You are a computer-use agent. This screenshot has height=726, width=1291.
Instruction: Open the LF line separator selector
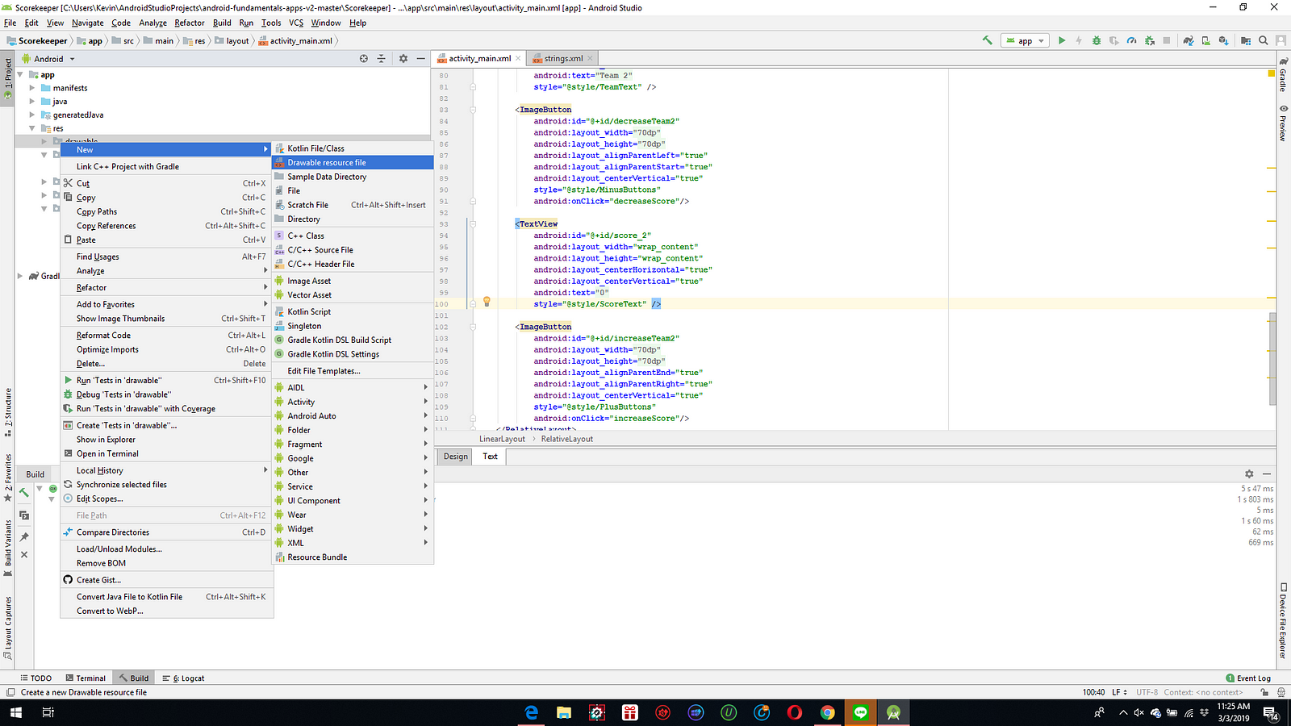(x=1119, y=692)
